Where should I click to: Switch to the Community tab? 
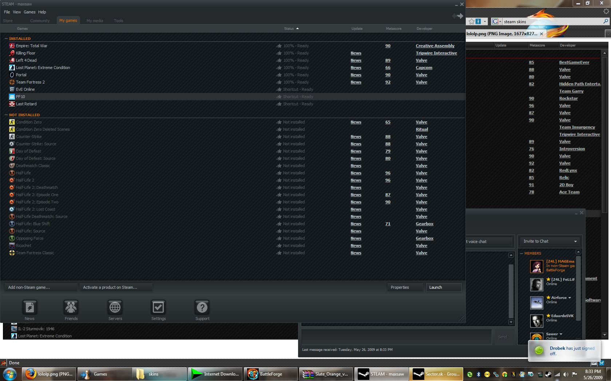point(40,21)
